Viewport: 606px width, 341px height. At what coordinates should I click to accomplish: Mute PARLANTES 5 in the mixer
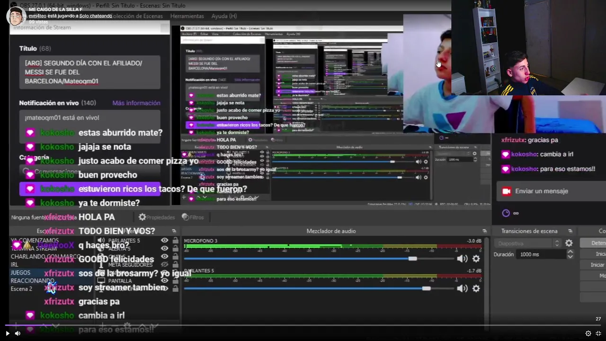coord(462,288)
